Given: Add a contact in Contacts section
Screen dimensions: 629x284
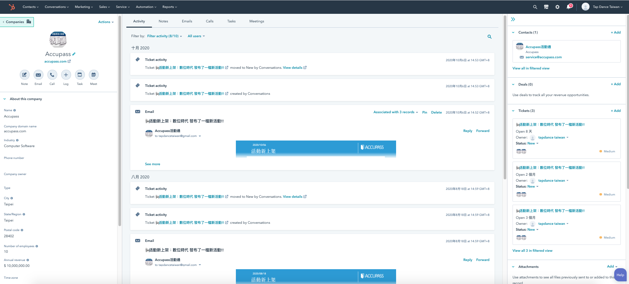Looking at the screenshot, I should tap(616, 32).
